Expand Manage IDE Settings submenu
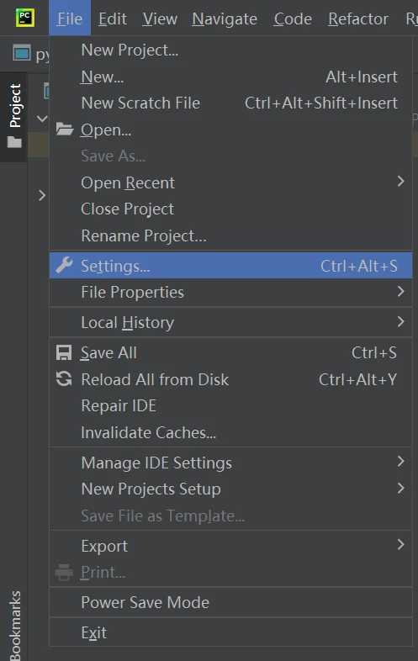The width and height of the screenshot is (418, 661). point(230,463)
